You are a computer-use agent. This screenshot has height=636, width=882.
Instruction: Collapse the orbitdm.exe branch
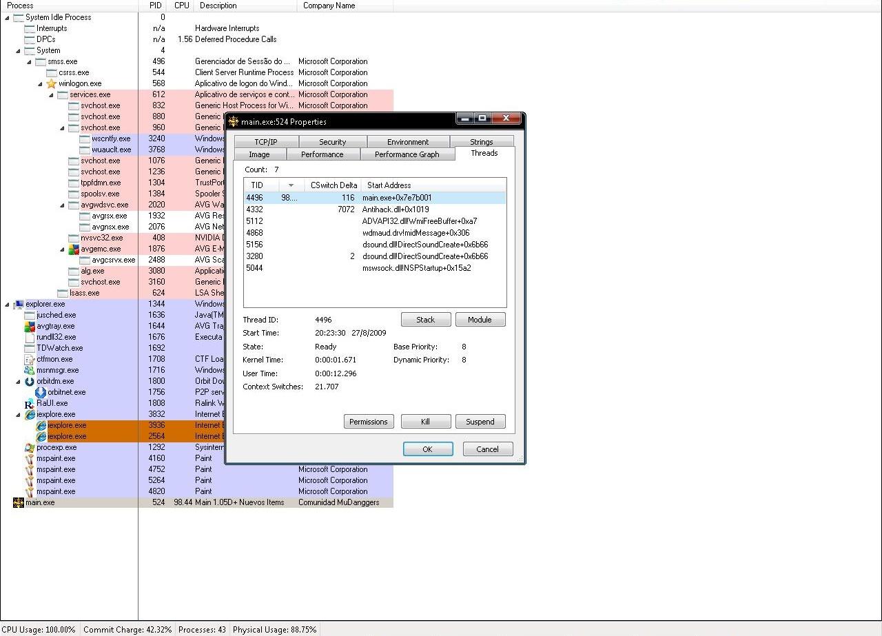(19, 381)
